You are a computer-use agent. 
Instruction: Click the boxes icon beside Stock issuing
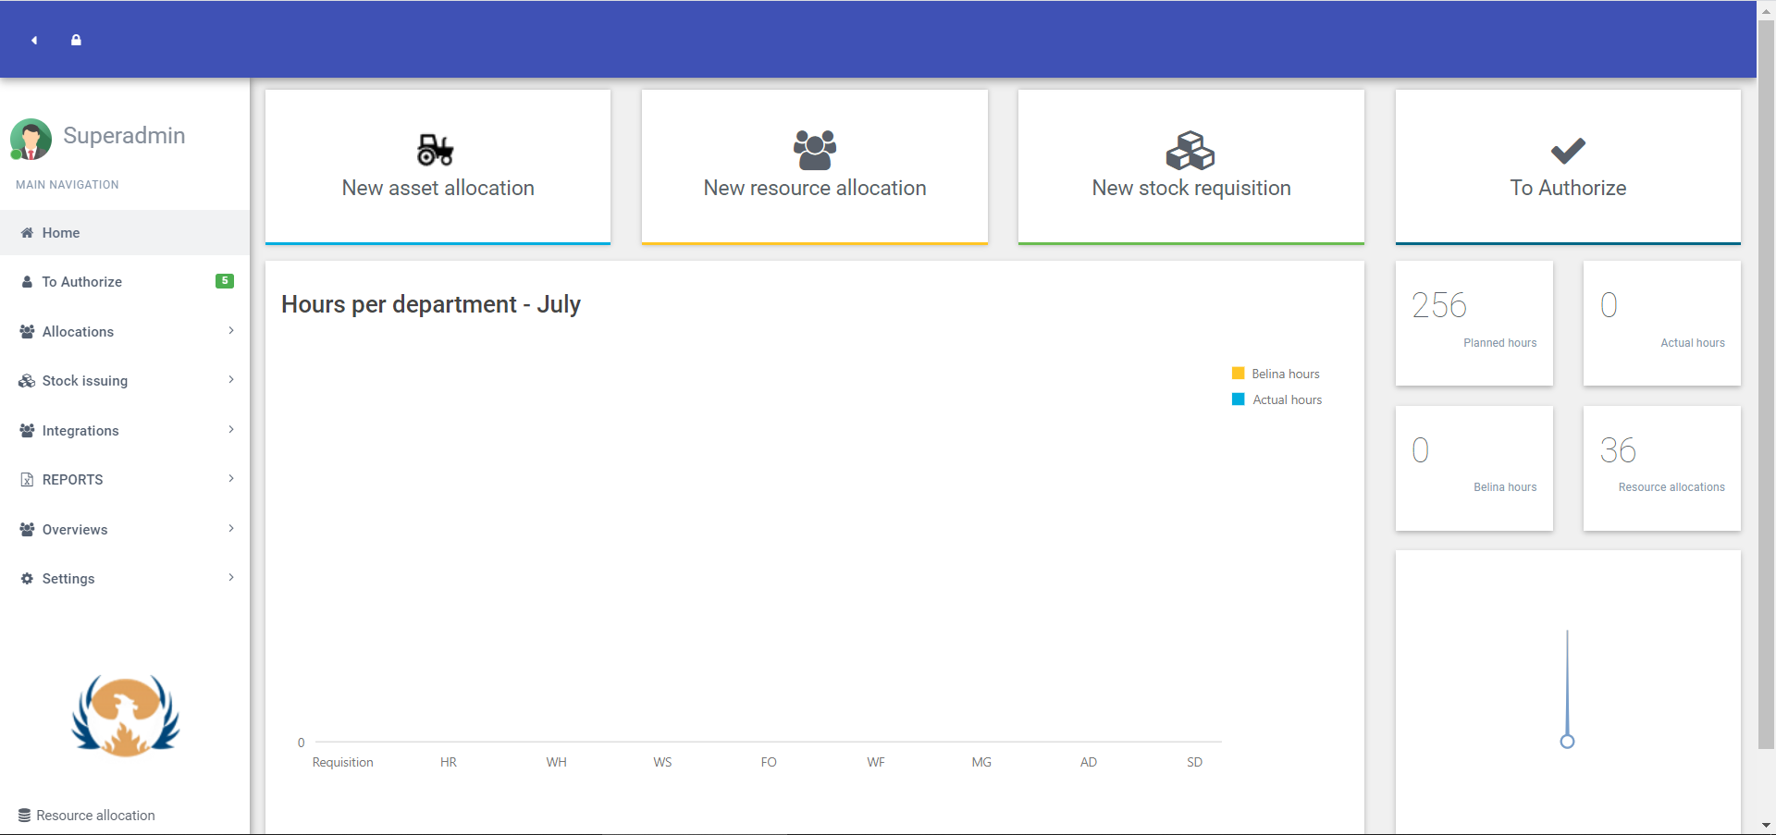coord(27,381)
